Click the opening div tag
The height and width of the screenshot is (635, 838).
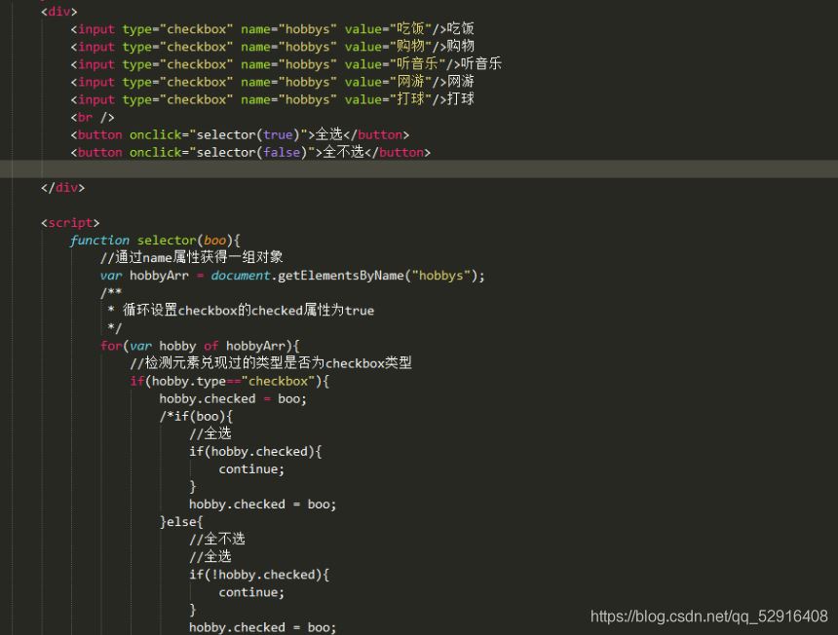pos(58,12)
